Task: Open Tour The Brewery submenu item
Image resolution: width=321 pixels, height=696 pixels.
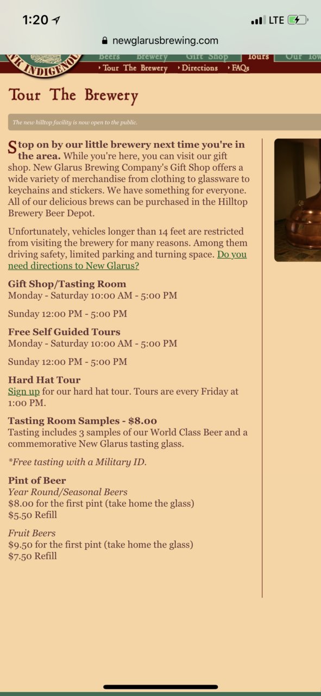Action: 135,68
